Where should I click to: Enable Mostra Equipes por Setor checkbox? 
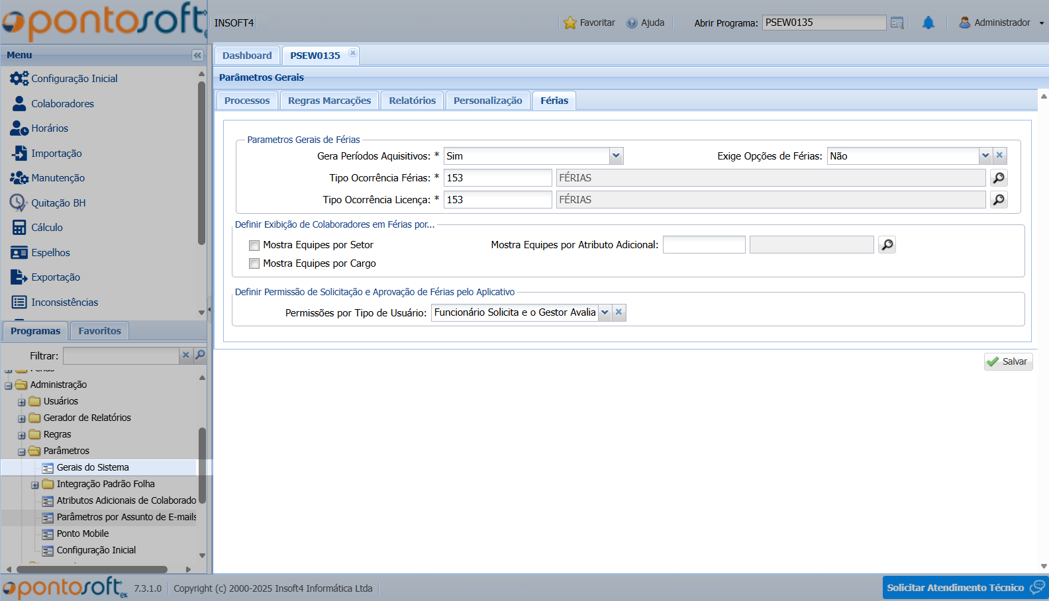tap(254, 246)
